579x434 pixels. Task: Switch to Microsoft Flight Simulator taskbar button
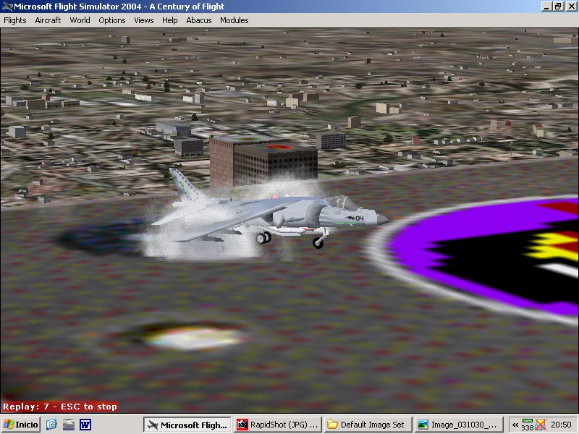point(187,425)
